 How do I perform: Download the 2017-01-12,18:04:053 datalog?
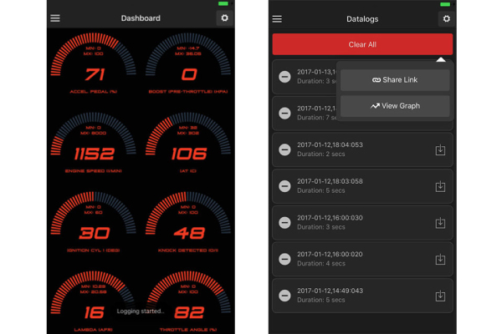point(440,149)
